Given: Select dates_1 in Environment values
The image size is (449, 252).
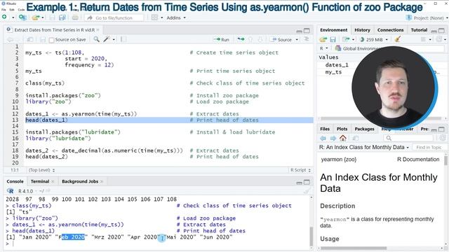Looking at the screenshot, I should click(337, 65).
